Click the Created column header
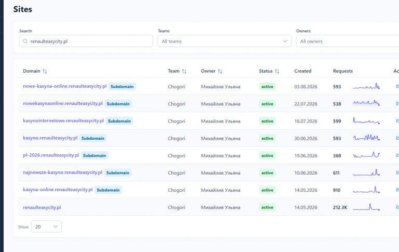Viewport: 399px width, 252px height. point(303,71)
